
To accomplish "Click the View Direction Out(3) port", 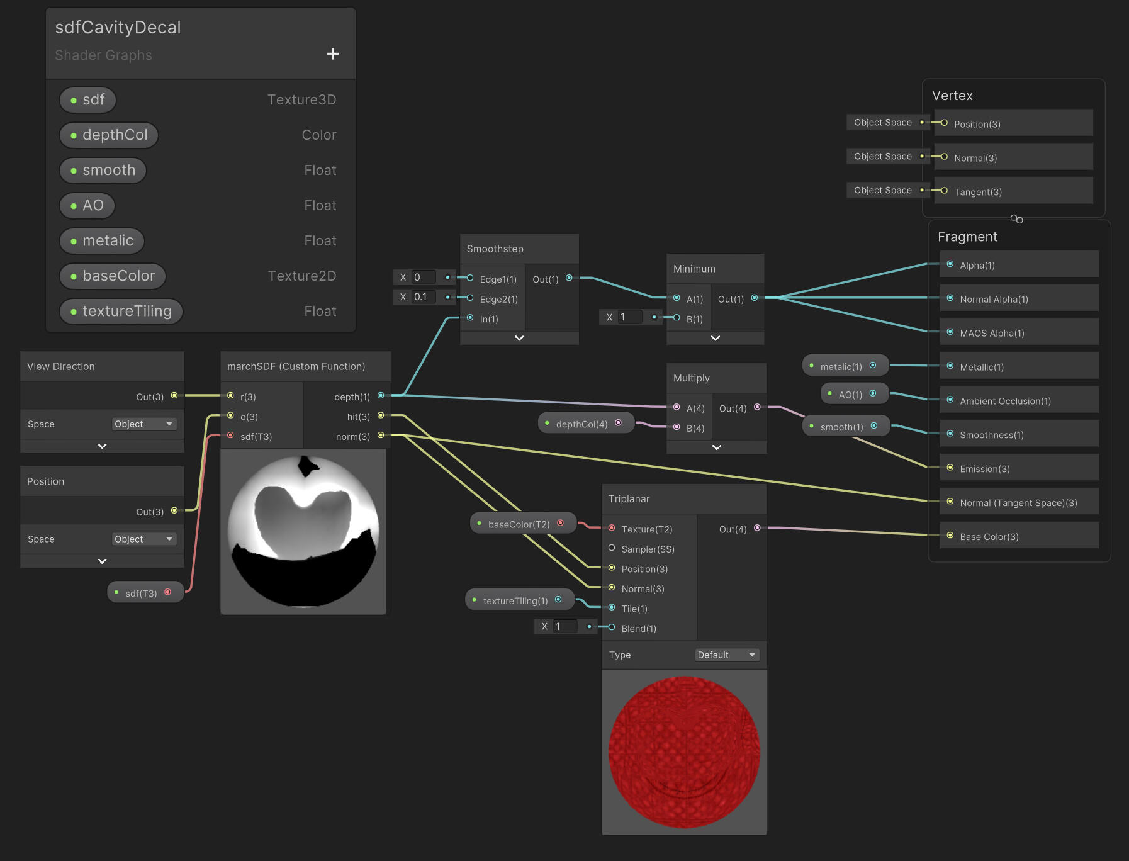I will coord(174,396).
